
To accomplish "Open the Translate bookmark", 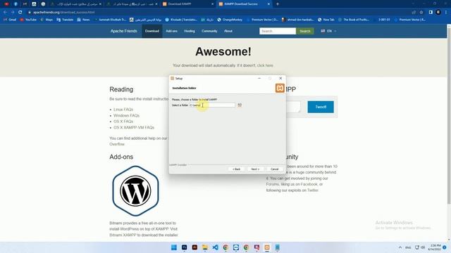I will coord(65,20).
